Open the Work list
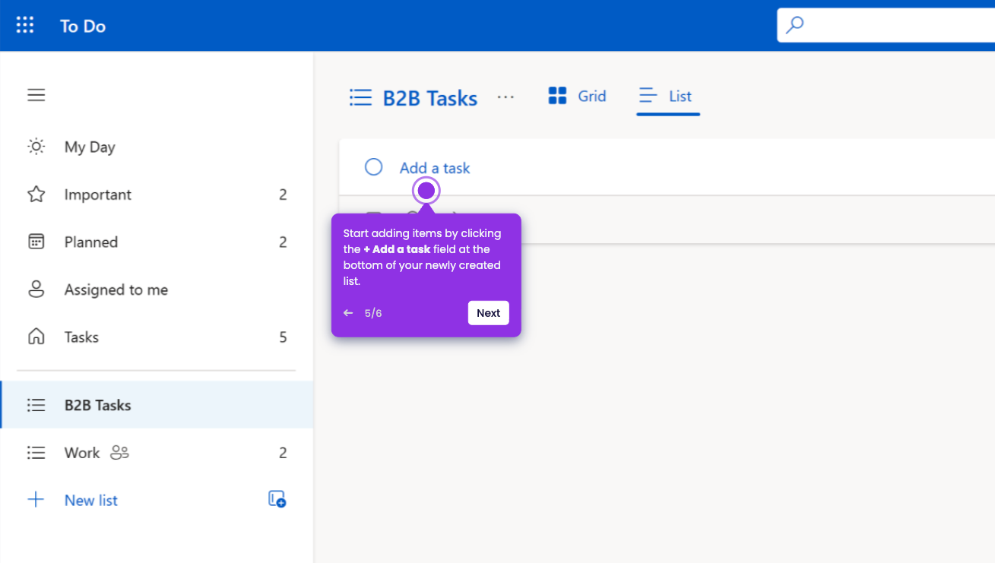Screen dimensions: 995x563 point(157,453)
